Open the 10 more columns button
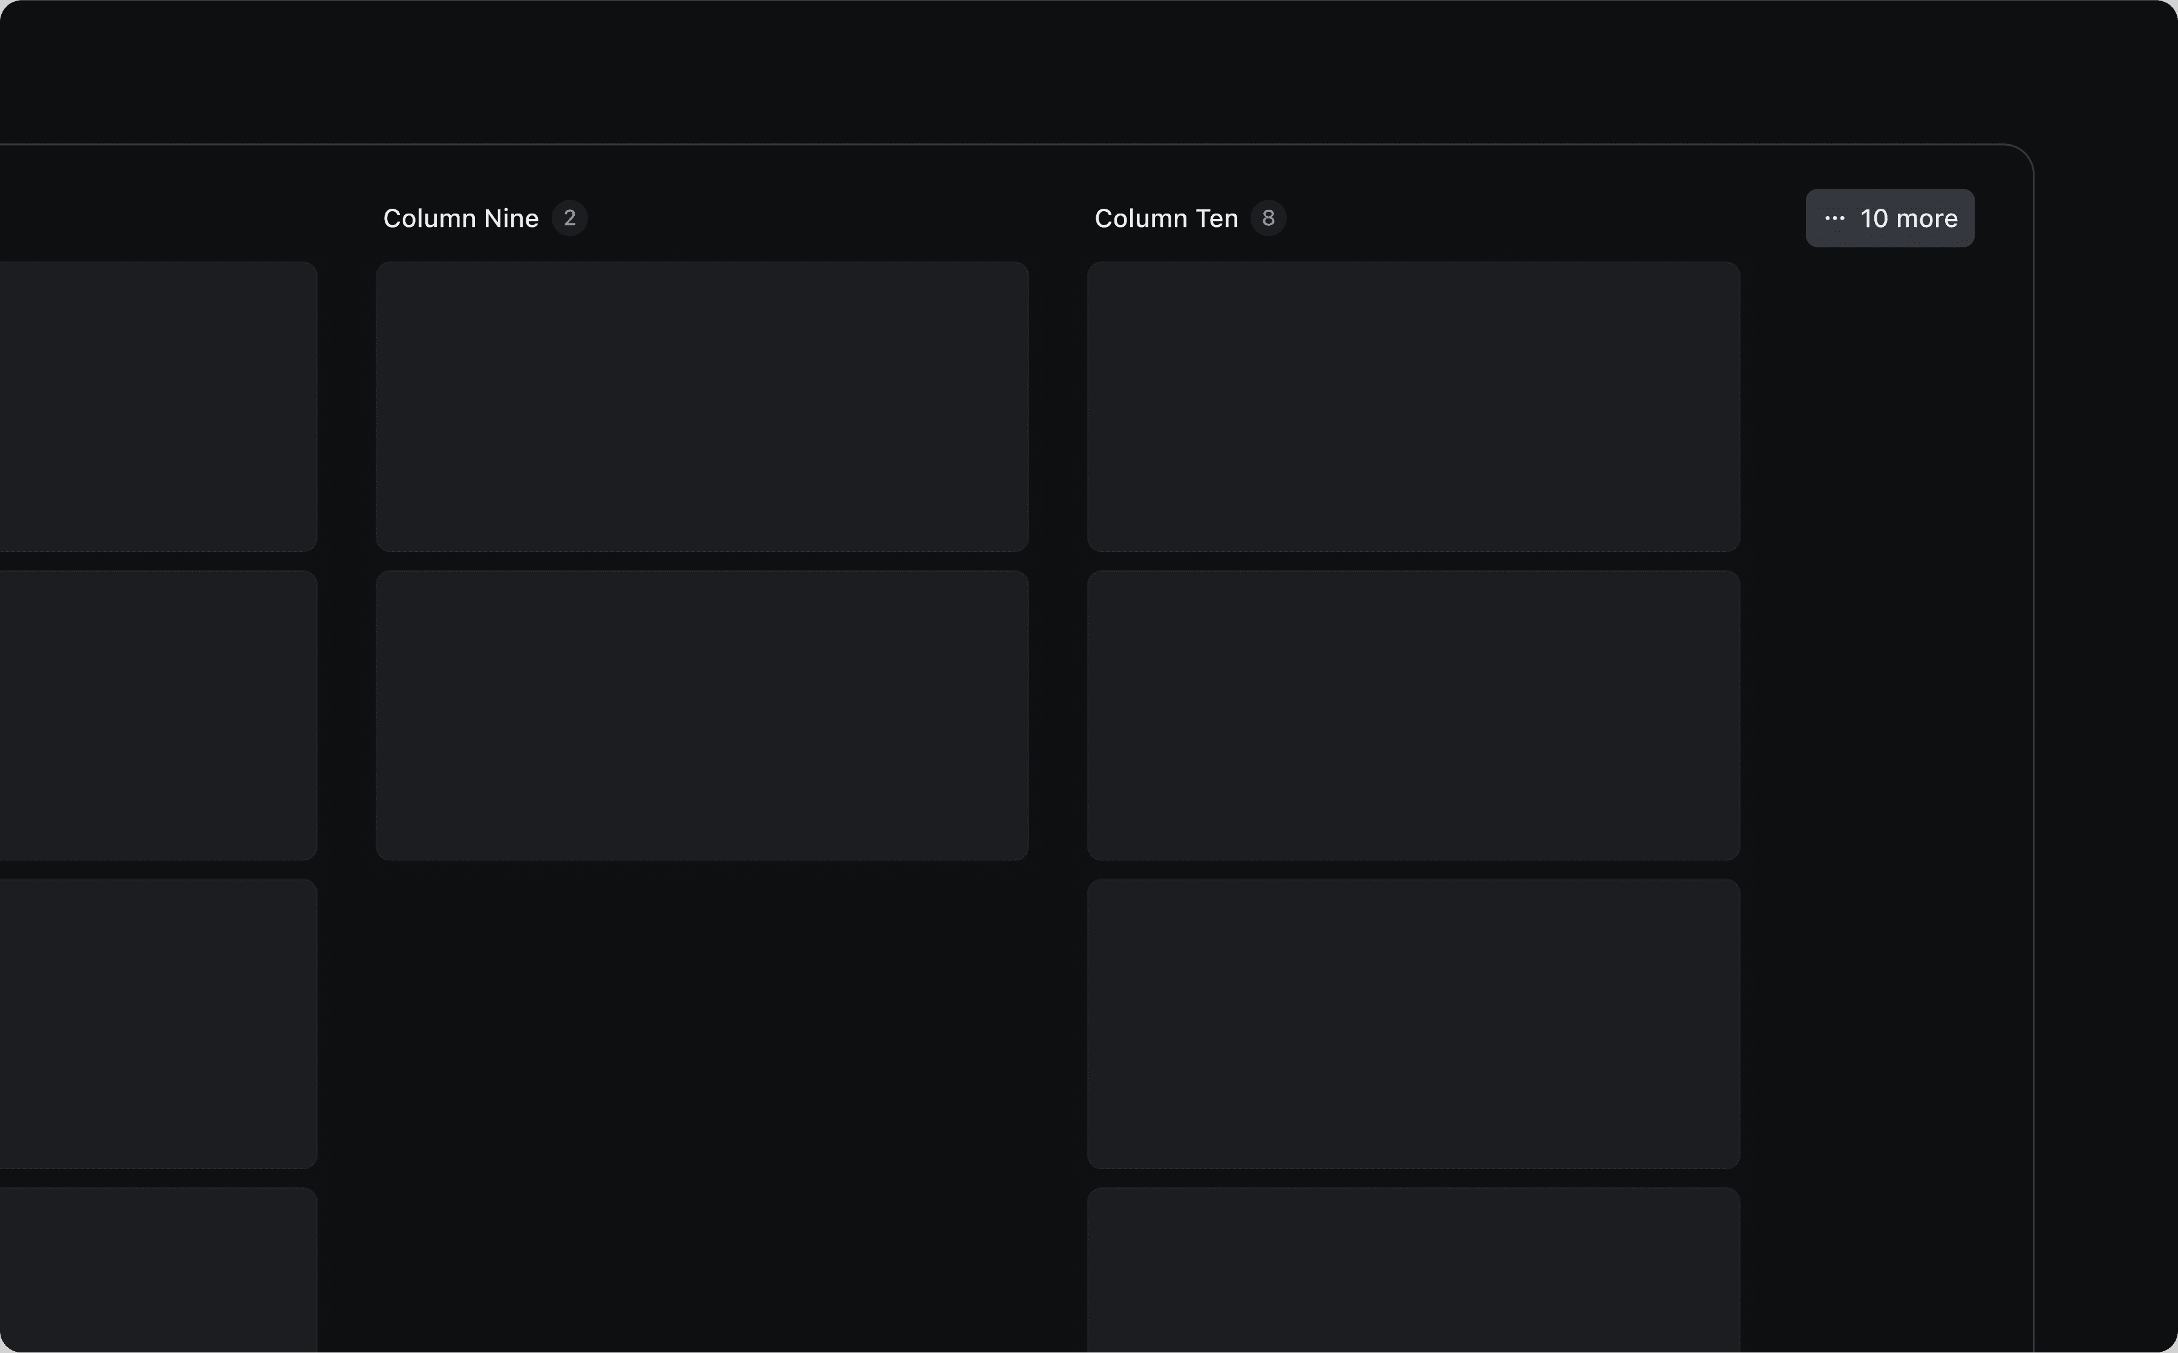Viewport: 2178px width, 1353px height. [x=1889, y=218]
